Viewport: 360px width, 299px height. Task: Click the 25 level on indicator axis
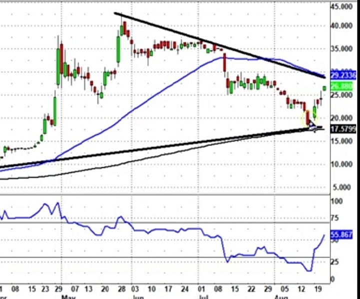point(334,261)
